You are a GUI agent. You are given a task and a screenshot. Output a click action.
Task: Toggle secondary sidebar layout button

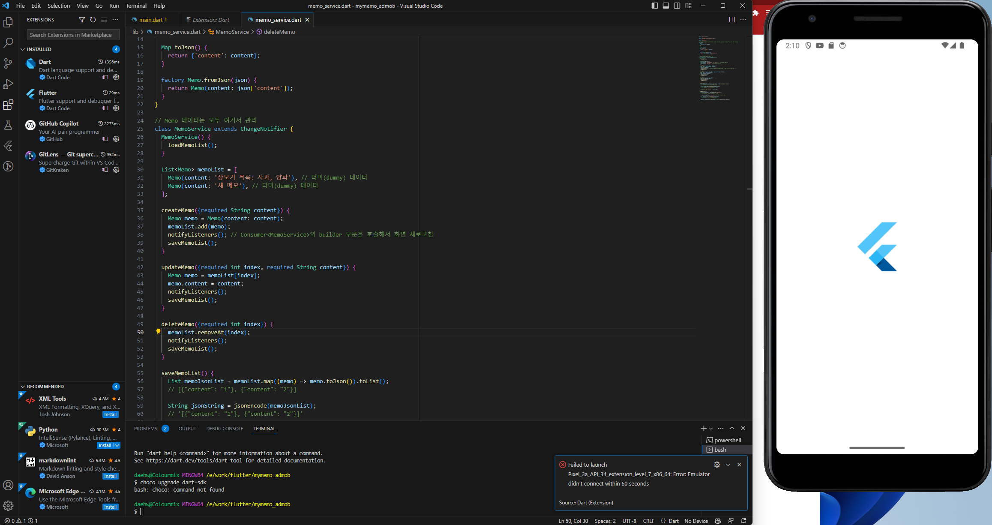[x=677, y=6]
